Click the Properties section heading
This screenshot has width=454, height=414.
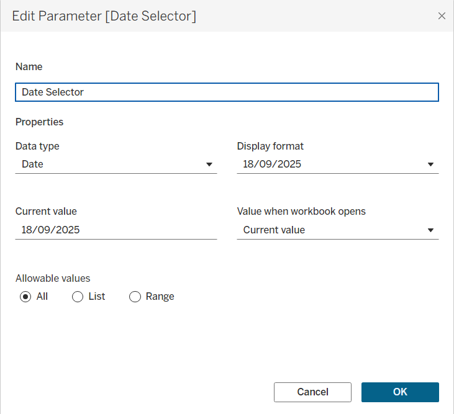[x=39, y=122]
